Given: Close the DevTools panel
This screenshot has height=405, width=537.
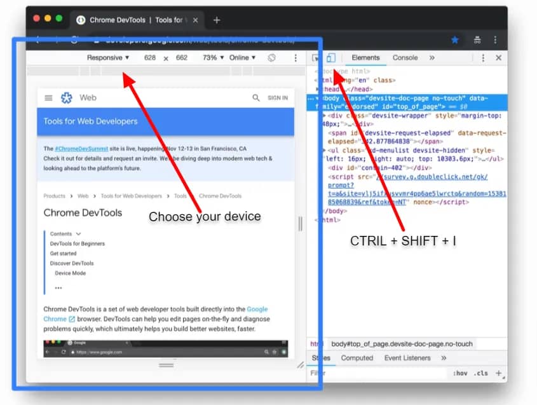Looking at the screenshot, I should click(499, 58).
